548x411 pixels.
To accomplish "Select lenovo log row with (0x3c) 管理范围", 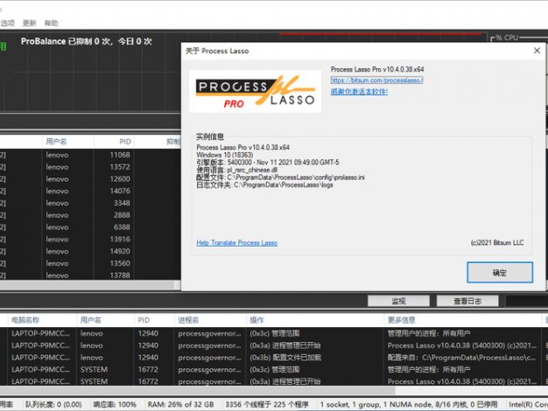I will coord(274,333).
